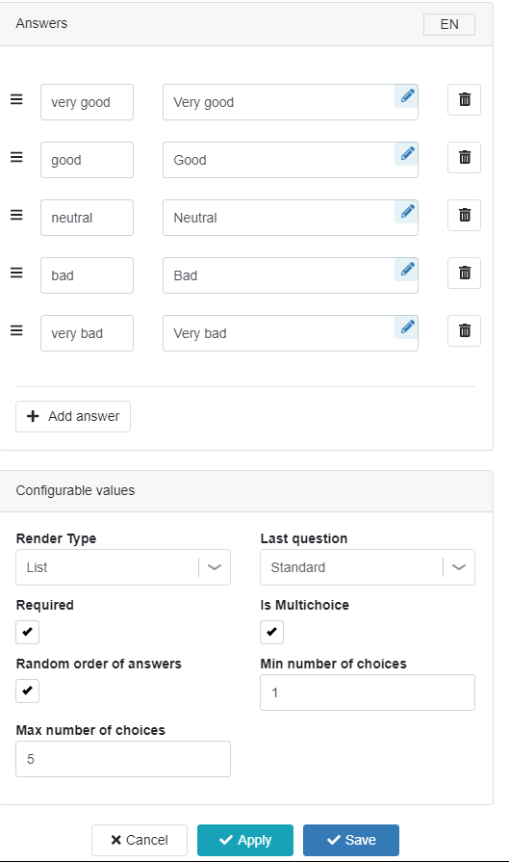Open the Render Type dropdown

tap(123, 567)
